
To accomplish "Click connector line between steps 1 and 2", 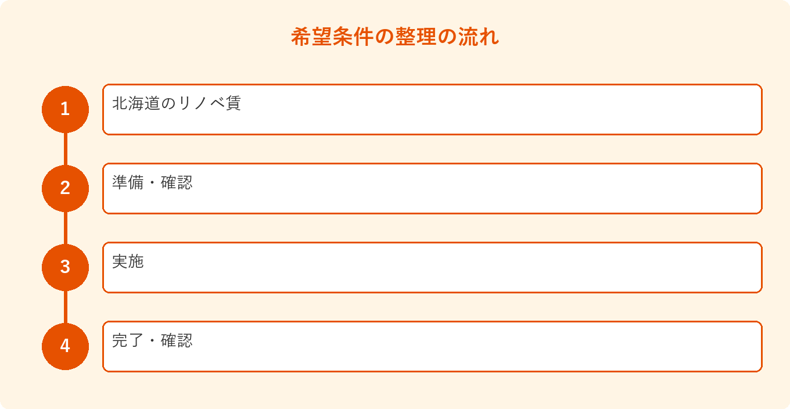I will [x=65, y=149].
